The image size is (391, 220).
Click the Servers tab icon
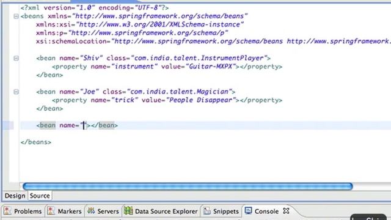[91, 211]
